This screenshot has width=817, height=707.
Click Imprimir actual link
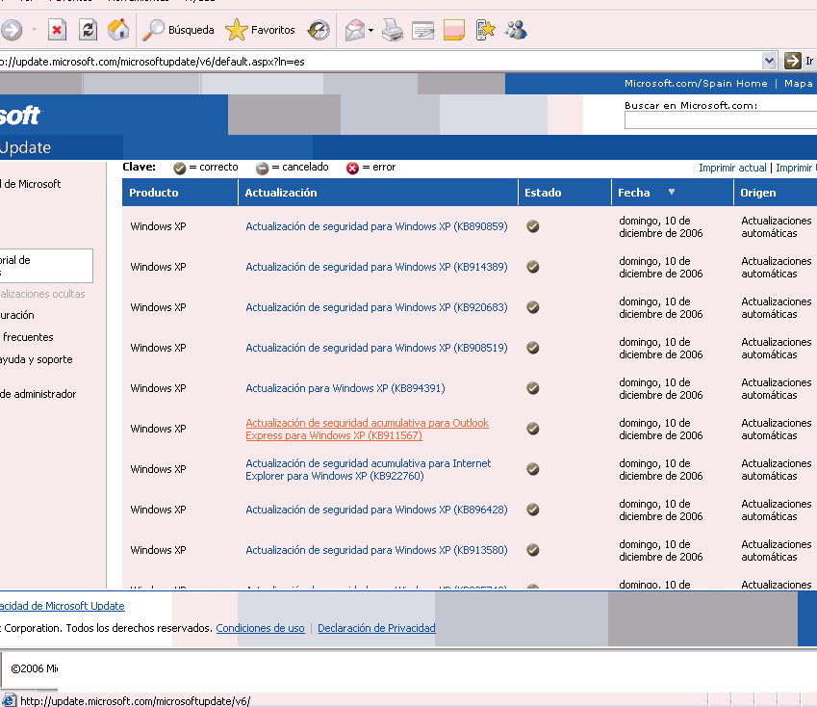(x=732, y=168)
